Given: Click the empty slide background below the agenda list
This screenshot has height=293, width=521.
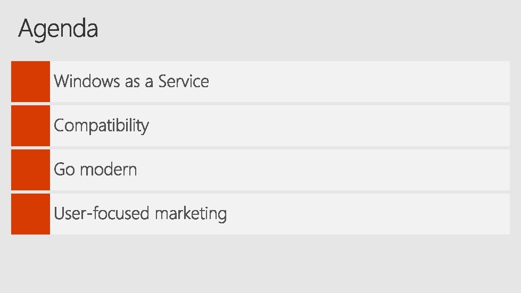Looking at the screenshot, I should point(261,264).
